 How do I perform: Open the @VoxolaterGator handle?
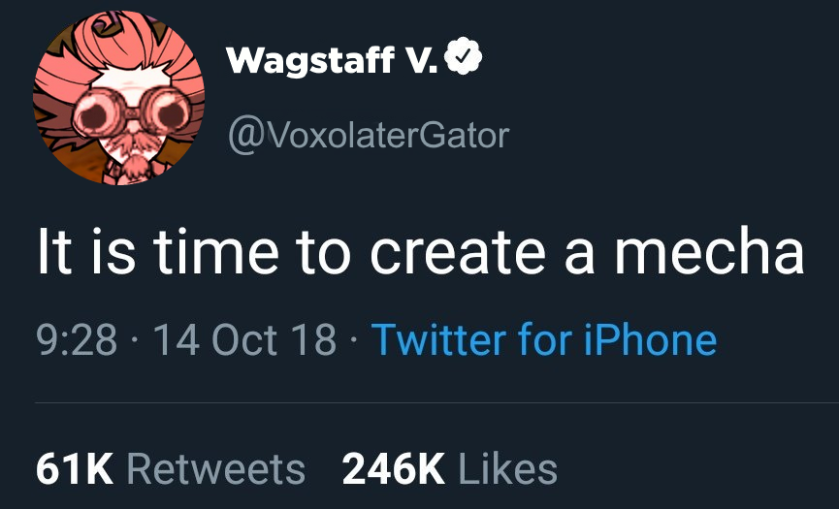[x=367, y=135]
